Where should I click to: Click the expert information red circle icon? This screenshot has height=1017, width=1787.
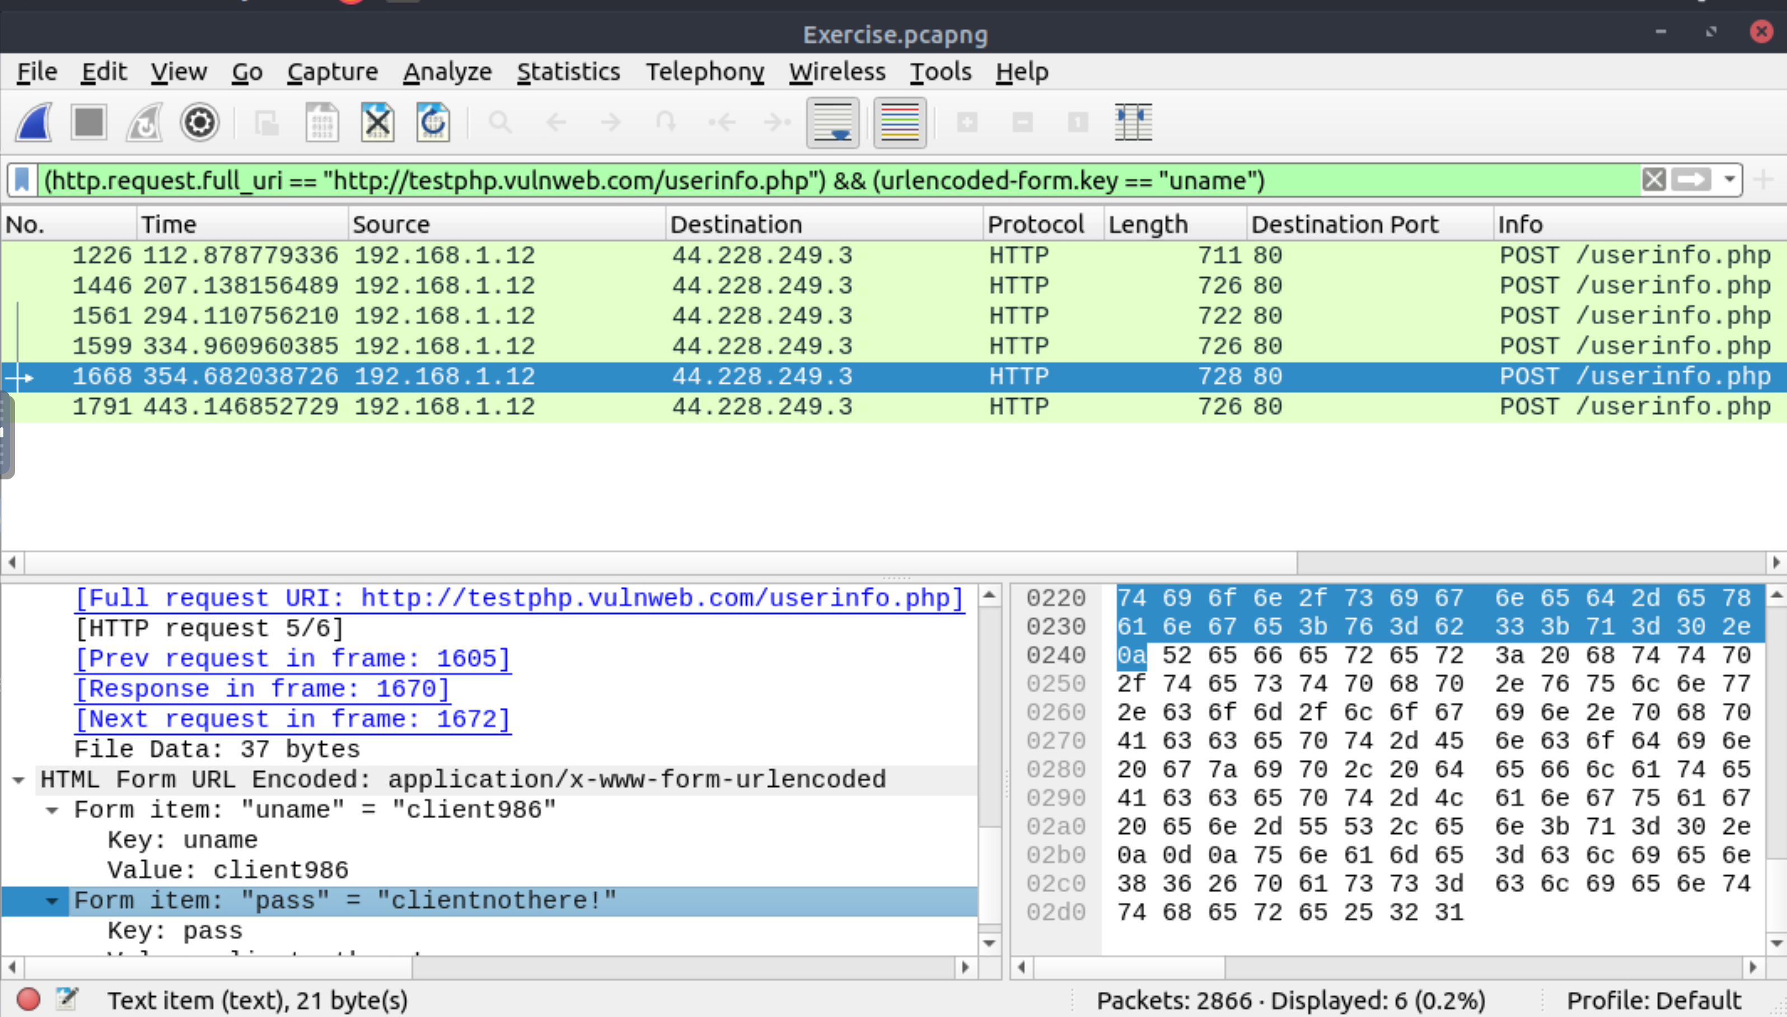[28, 1000]
